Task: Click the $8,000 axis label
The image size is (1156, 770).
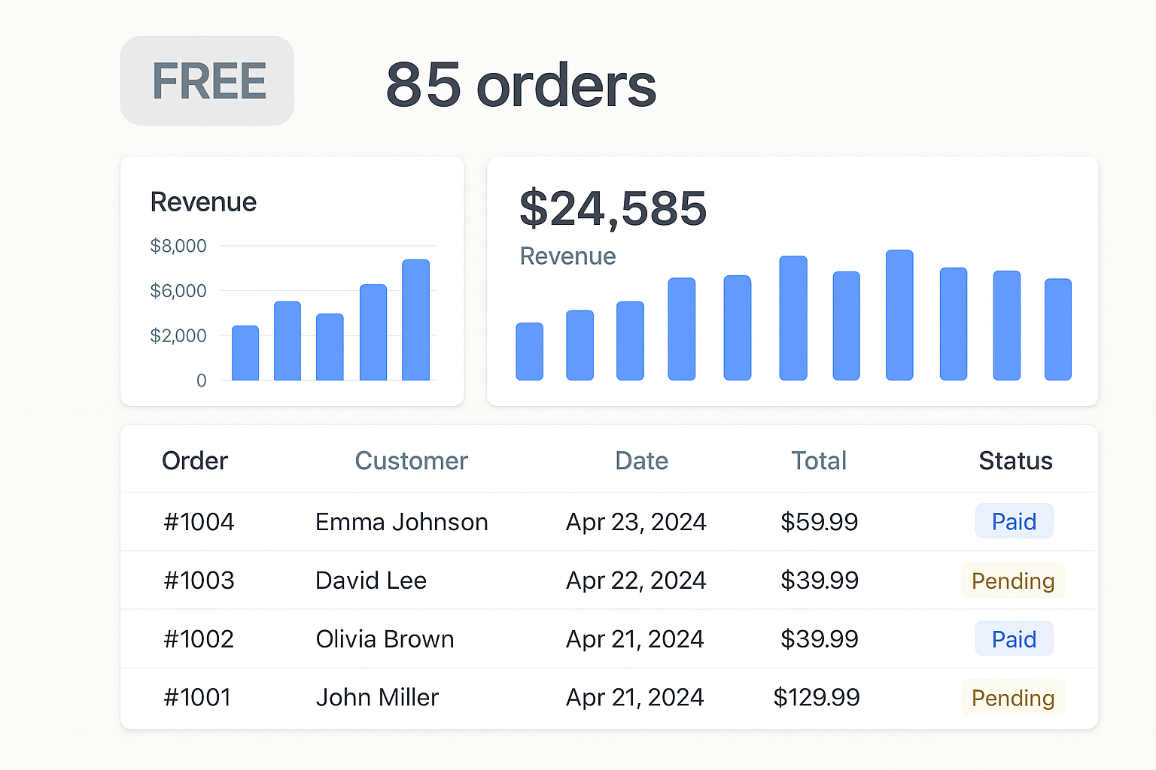Action: point(178,245)
